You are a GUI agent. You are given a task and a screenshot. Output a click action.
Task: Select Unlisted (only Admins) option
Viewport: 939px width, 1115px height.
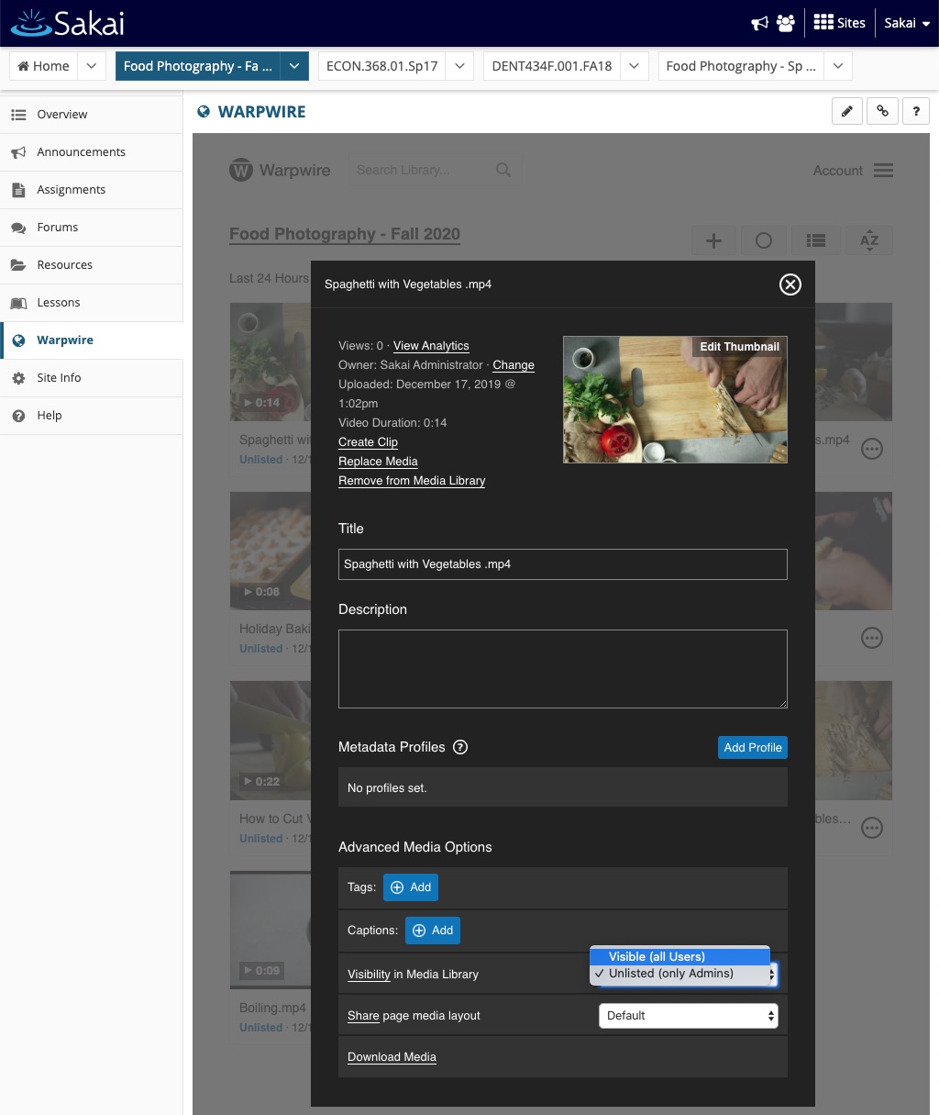coord(679,974)
